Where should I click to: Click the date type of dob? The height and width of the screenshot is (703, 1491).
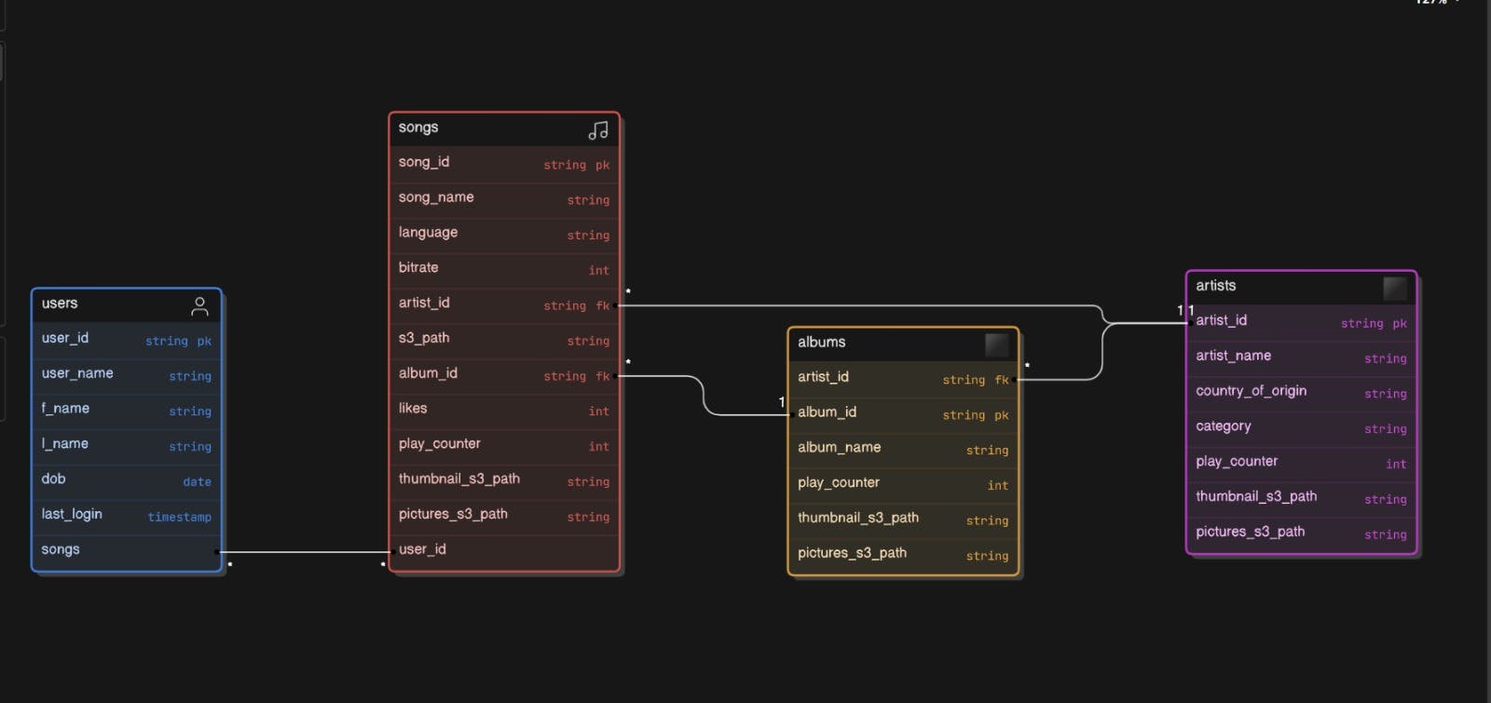(197, 482)
